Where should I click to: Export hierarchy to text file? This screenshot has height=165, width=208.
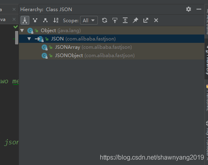(x=146, y=20)
